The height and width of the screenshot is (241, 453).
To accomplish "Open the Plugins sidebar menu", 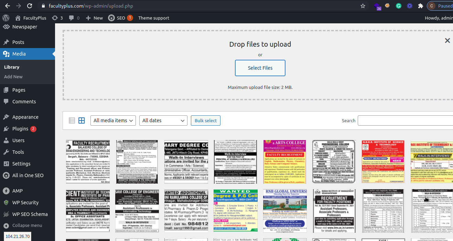I will point(28,129).
